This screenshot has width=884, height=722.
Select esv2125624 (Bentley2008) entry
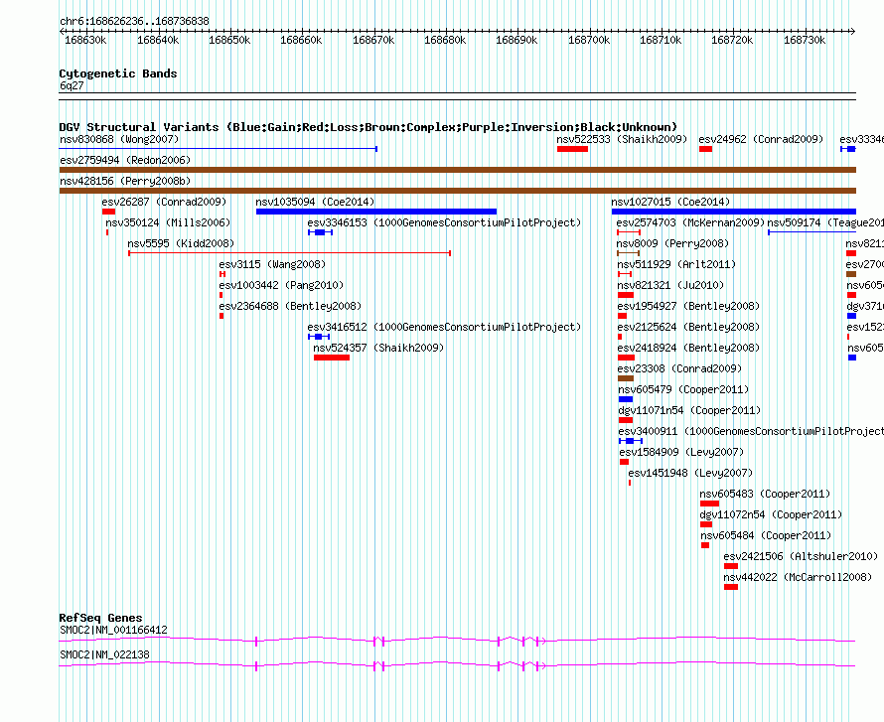[687, 327]
